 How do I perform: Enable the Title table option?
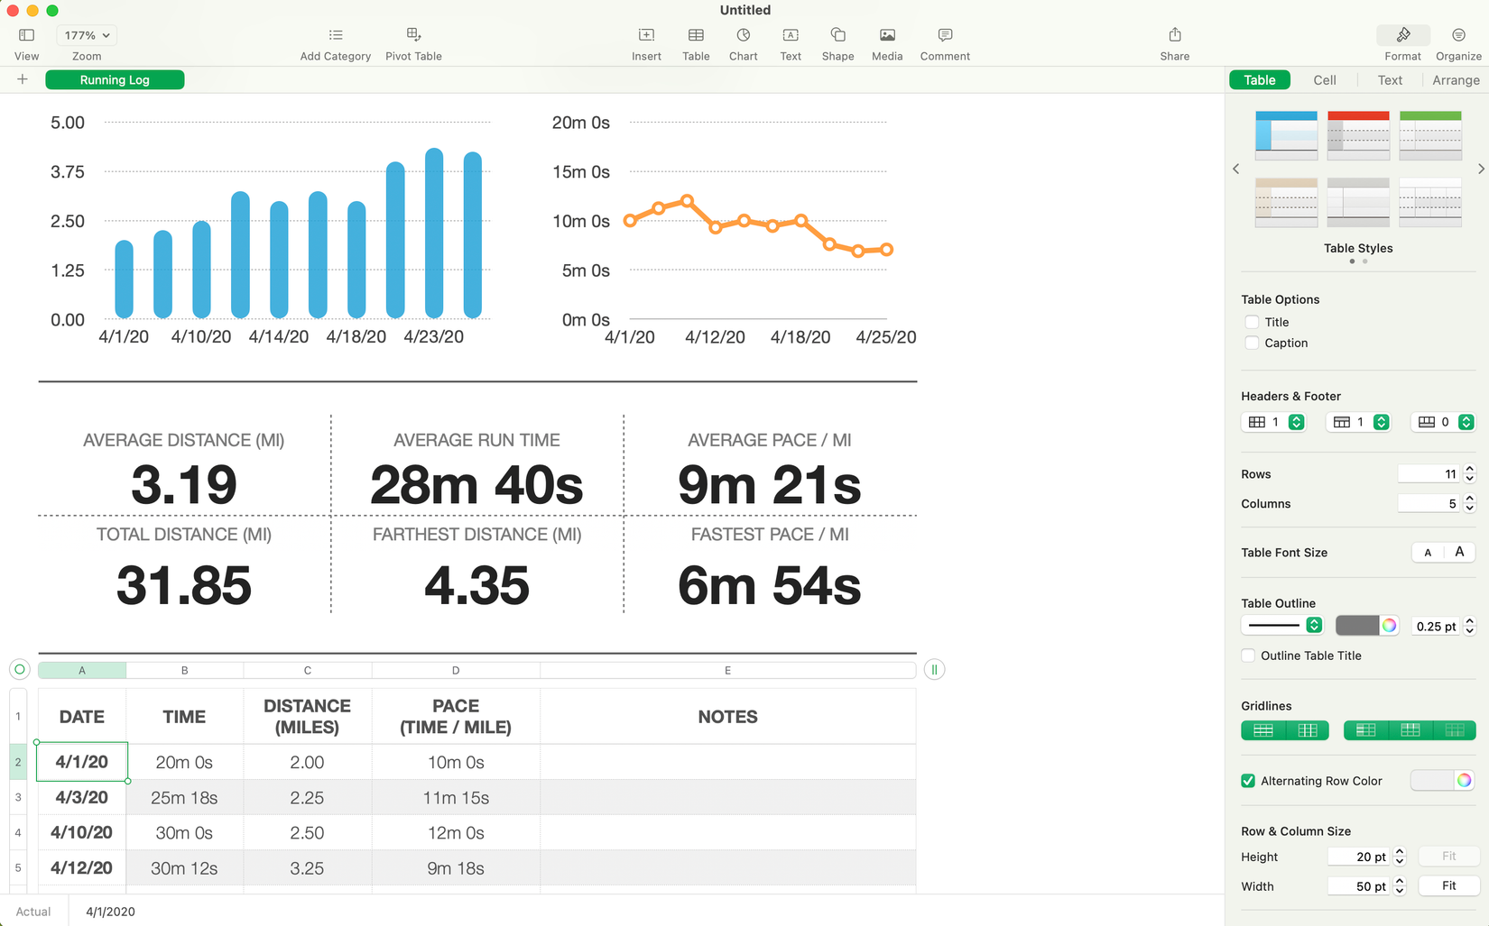(1252, 321)
